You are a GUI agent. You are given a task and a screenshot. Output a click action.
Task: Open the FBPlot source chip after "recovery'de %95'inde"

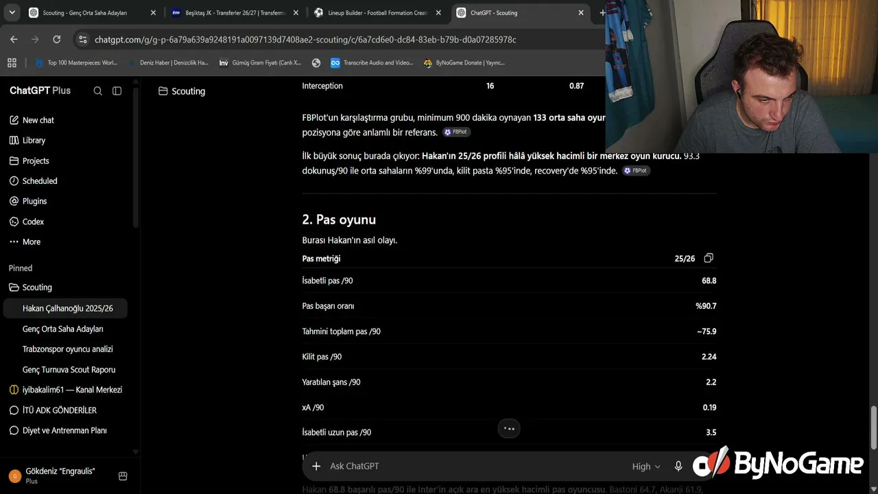[636, 171]
